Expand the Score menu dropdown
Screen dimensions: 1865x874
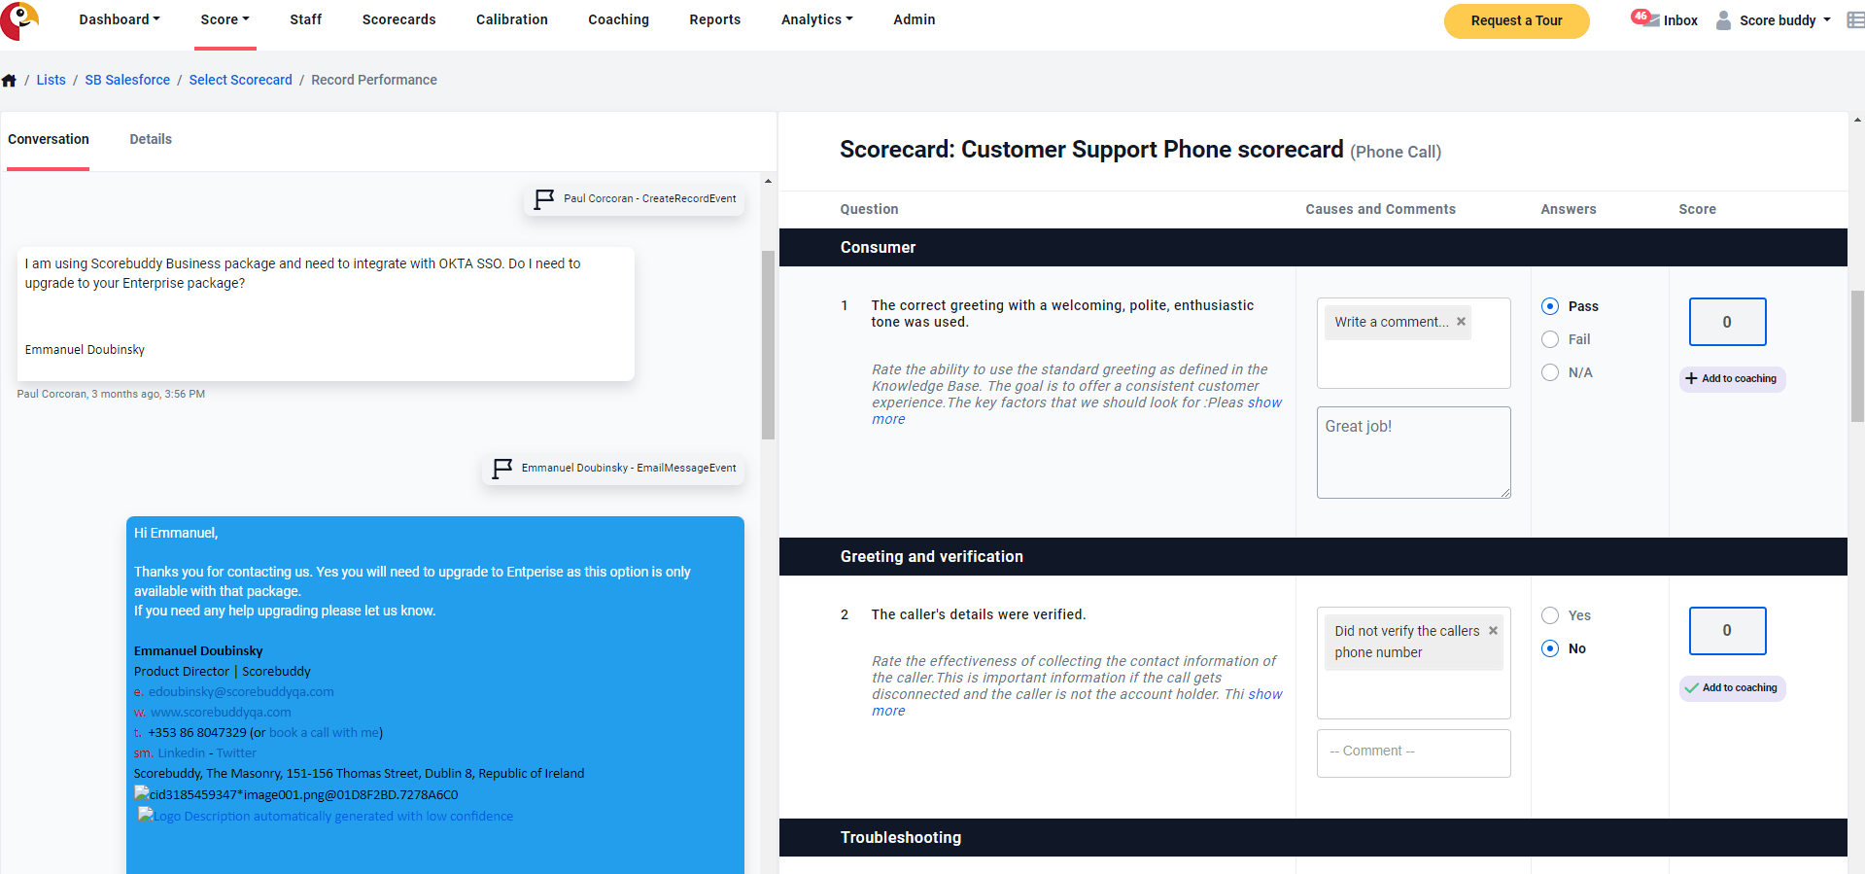coord(224,19)
